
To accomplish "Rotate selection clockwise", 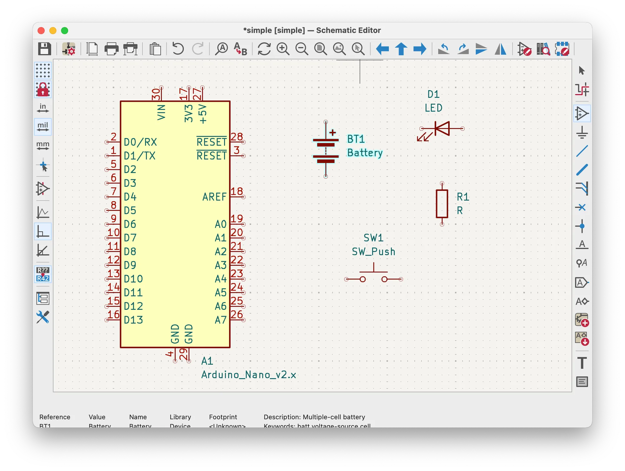I will click(463, 49).
